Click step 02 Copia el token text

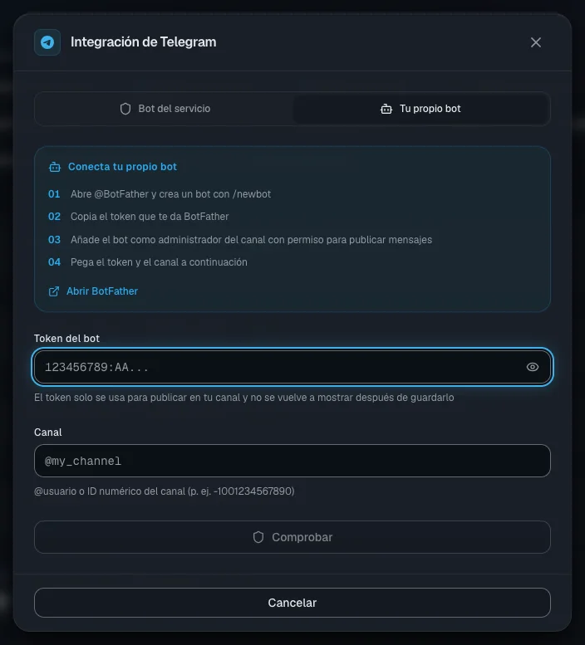point(150,217)
